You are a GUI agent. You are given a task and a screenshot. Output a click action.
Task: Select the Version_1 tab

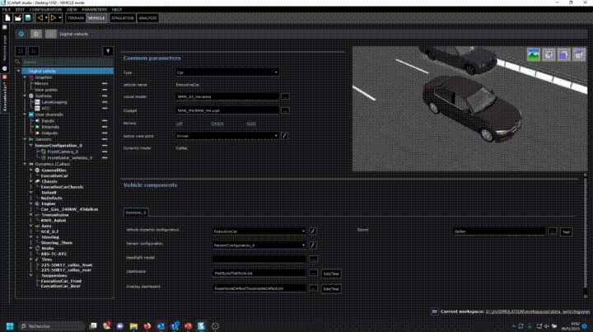click(x=136, y=213)
